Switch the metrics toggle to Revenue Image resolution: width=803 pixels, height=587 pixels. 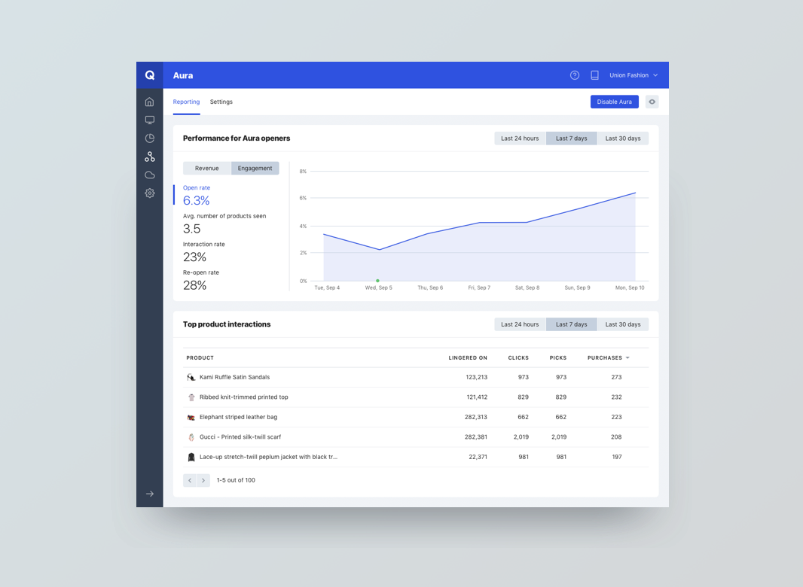pyautogui.click(x=206, y=169)
